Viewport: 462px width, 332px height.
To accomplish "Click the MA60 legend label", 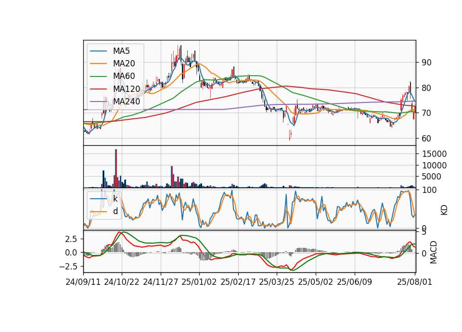I will tap(124, 76).
